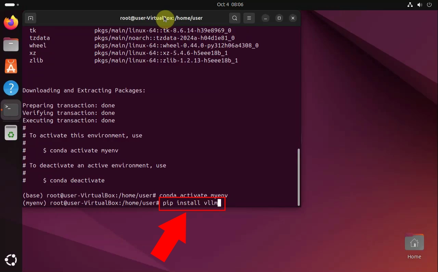Open the Trash in the dock
438x272 pixels.
tap(11, 133)
